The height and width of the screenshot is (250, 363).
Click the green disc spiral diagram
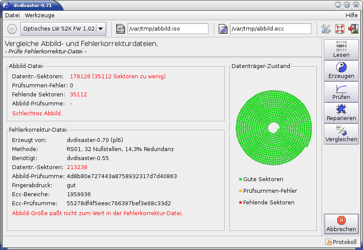273,128
